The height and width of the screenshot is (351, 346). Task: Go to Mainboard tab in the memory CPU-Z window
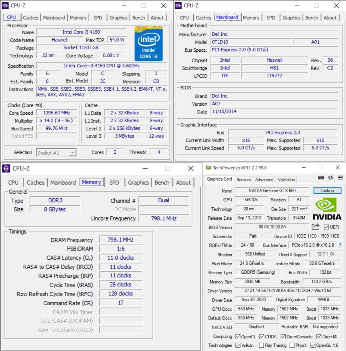coord(63,183)
